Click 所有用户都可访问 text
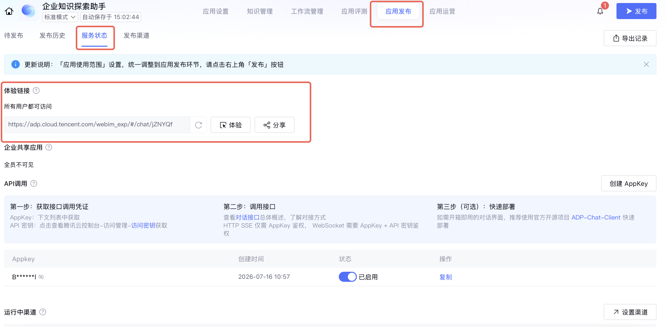666x327 pixels. (x=28, y=106)
